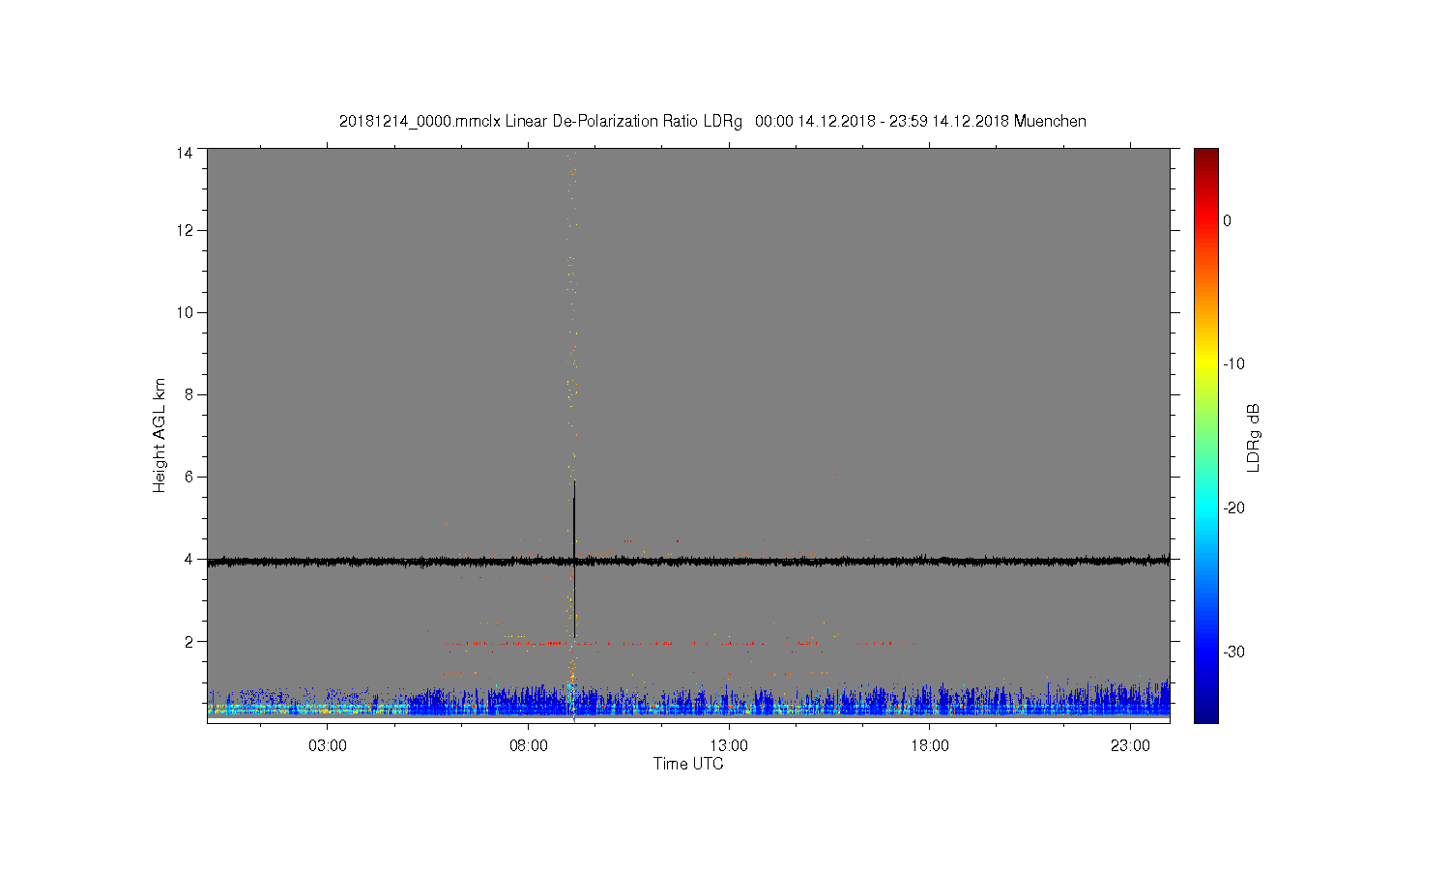Pick the yellow region of the colorbar
Viewport: 1450px width, 870px height.
coord(1206,364)
